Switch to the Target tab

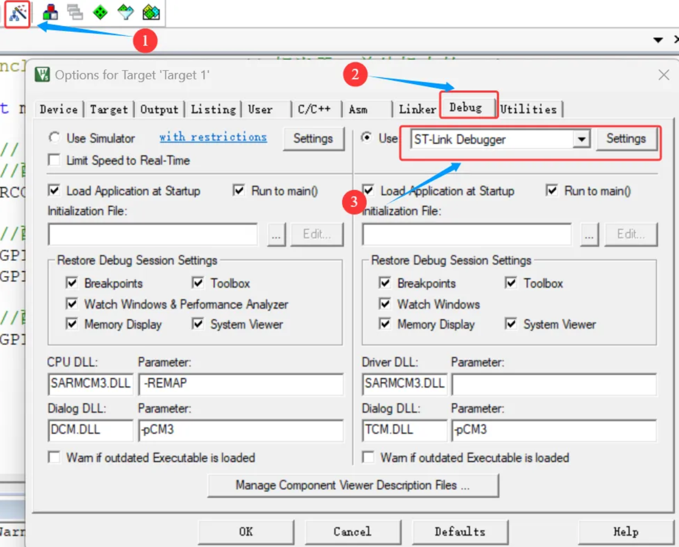tap(109, 109)
